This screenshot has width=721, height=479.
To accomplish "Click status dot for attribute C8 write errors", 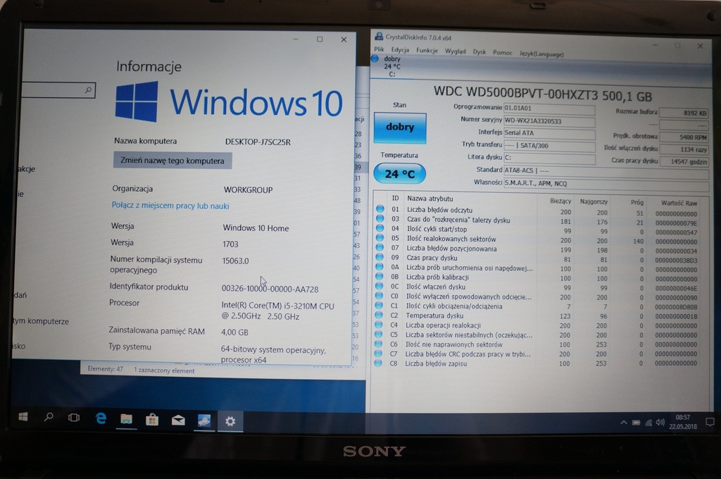I will [x=378, y=363].
